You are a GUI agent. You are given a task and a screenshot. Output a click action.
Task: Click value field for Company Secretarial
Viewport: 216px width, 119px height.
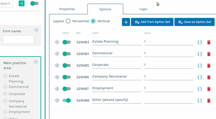tap(169, 77)
